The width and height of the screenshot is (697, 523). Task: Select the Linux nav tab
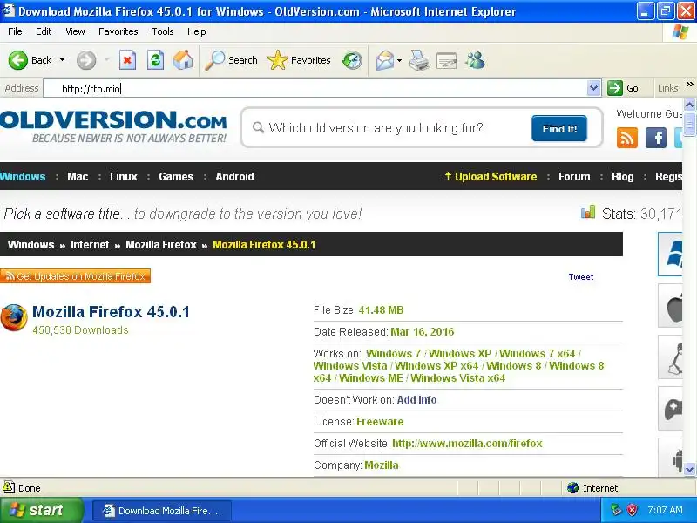(124, 177)
